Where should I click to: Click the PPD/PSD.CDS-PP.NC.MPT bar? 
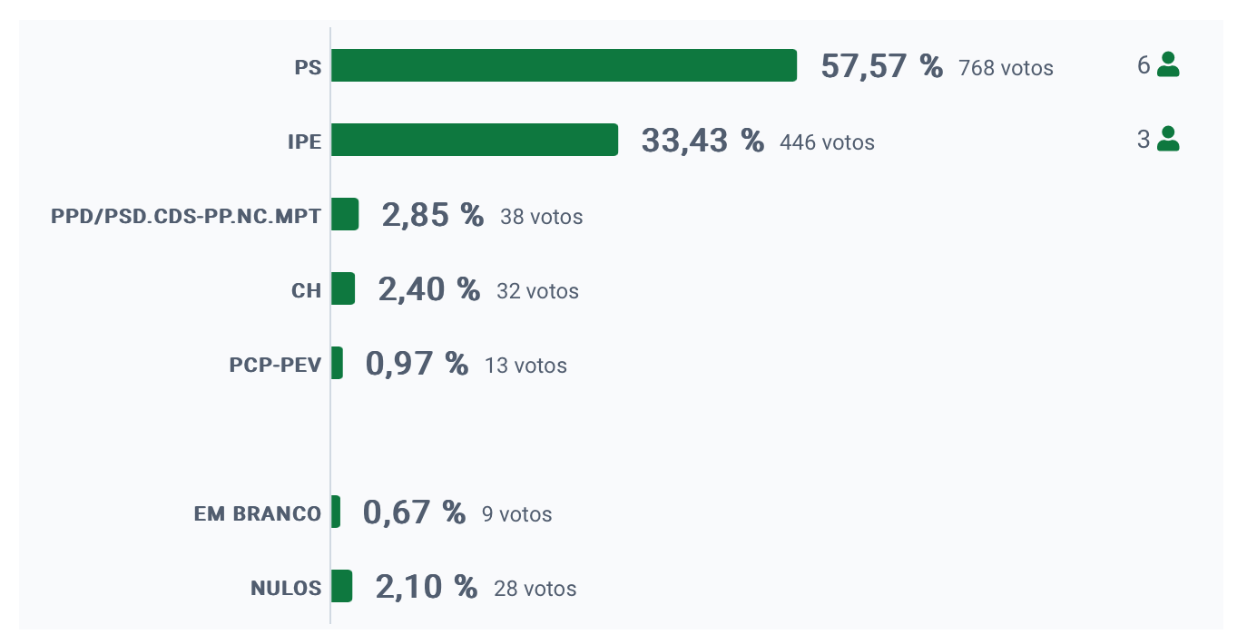[345, 214]
